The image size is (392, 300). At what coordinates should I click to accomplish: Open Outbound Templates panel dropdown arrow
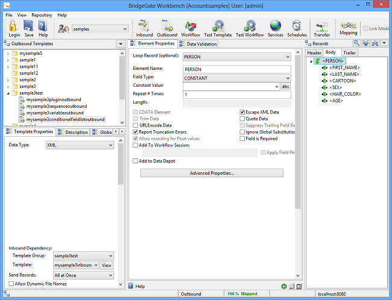coord(121,44)
